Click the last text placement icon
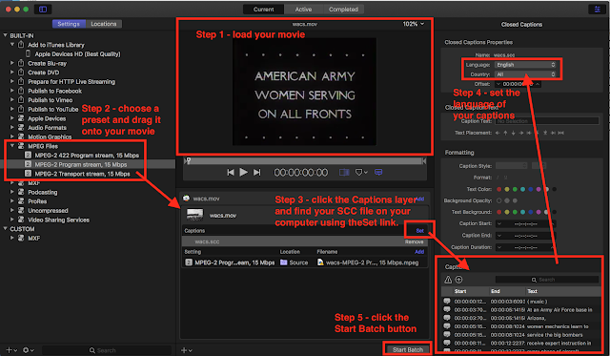The height and width of the screenshot is (356, 610). 561,133
